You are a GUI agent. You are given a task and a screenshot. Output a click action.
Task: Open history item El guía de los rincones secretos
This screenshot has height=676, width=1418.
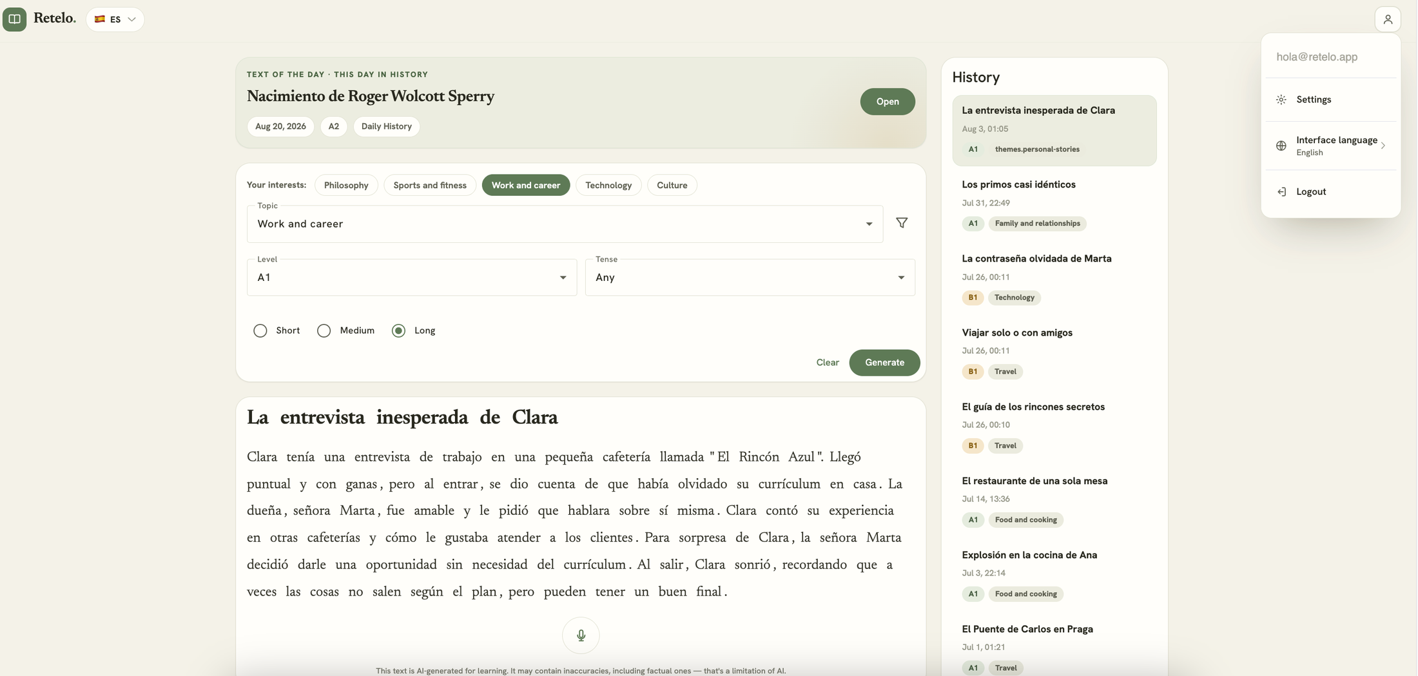click(1054, 427)
